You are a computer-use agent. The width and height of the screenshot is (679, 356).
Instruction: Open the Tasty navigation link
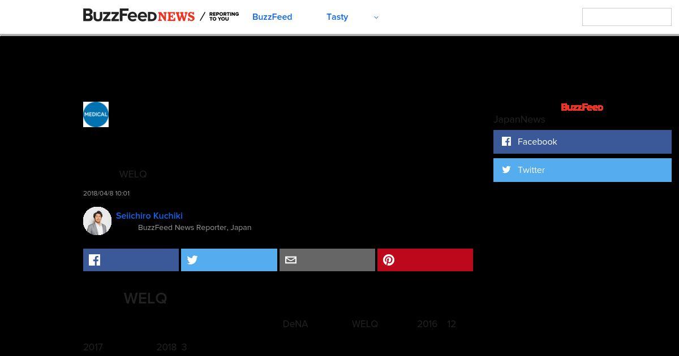click(x=337, y=17)
